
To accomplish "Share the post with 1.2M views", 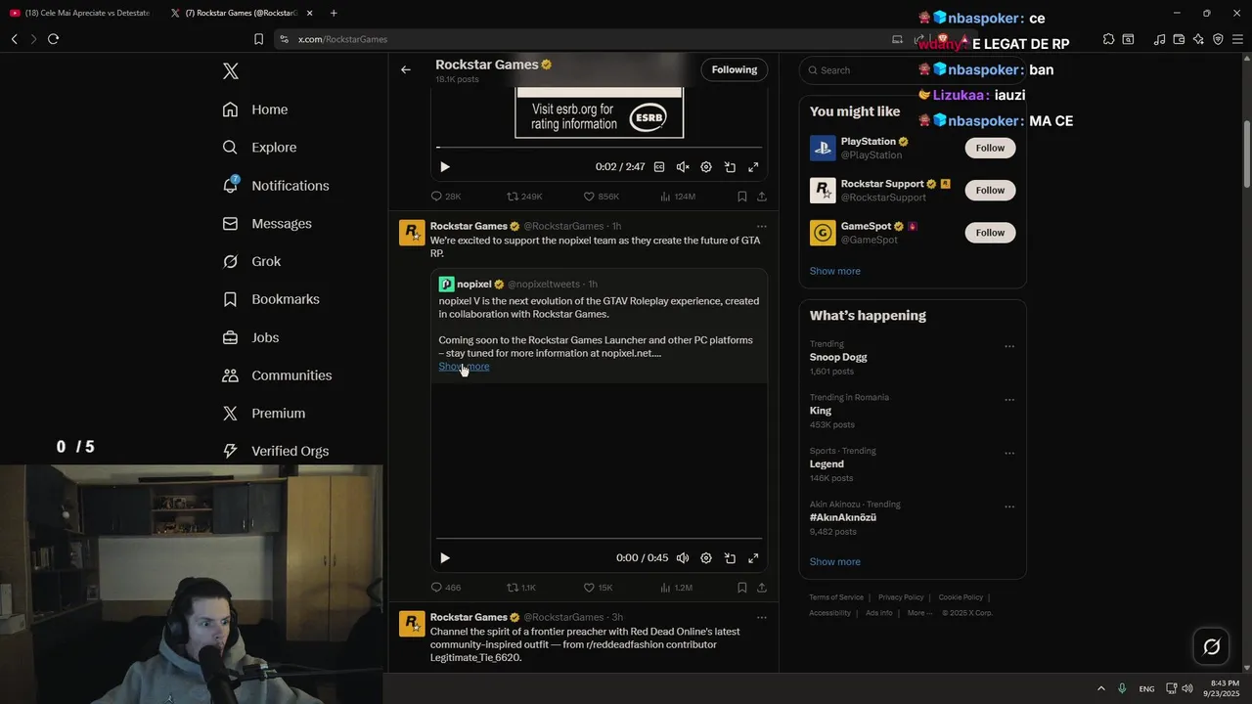I will (x=762, y=588).
